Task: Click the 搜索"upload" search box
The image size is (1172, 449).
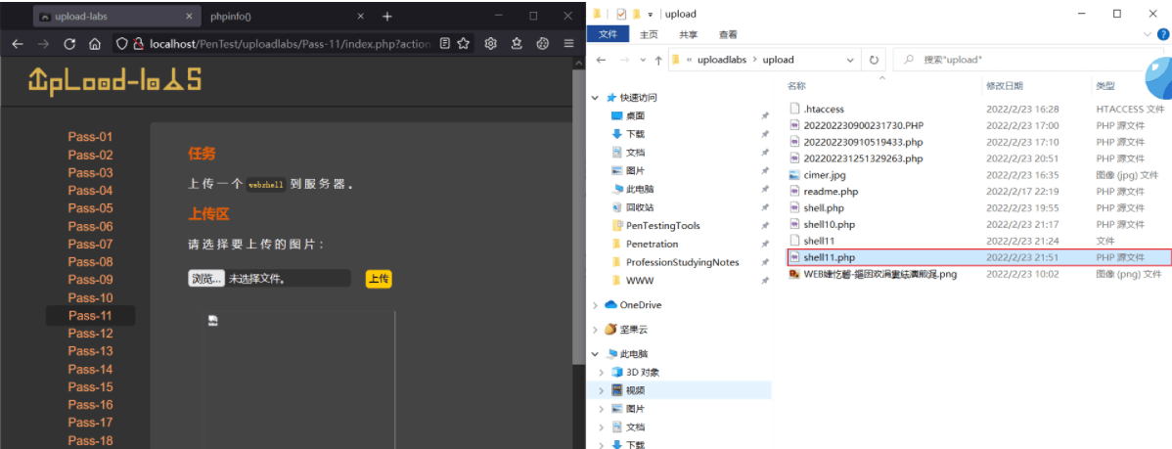Action: 1028,60
